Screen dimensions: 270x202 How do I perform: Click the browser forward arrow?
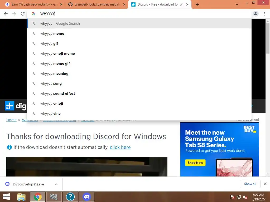(14, 14)
